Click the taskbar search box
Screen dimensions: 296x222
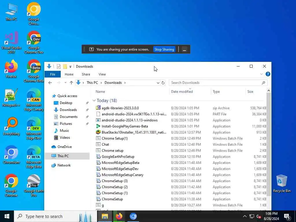(x=55, y=216)
